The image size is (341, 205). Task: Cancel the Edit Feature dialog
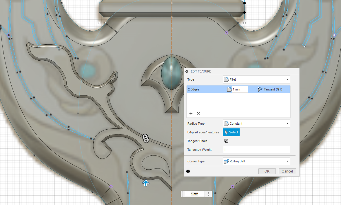pyautogui.click(x=287, y=171)
